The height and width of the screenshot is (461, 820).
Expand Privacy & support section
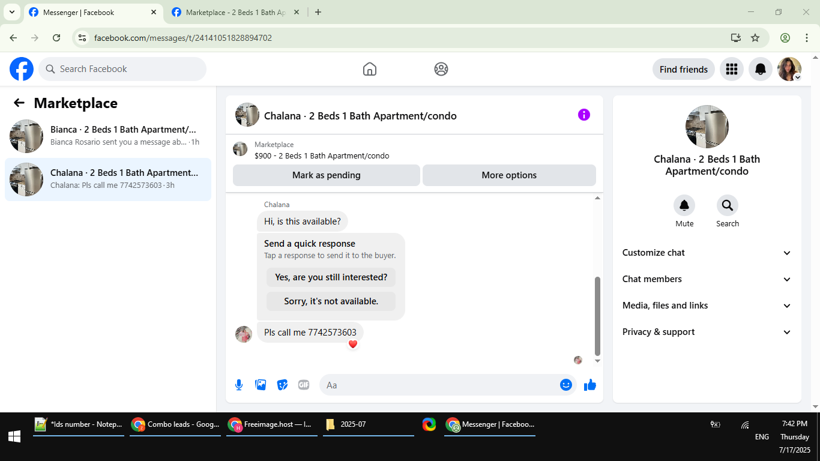click(x=707, y=332)
